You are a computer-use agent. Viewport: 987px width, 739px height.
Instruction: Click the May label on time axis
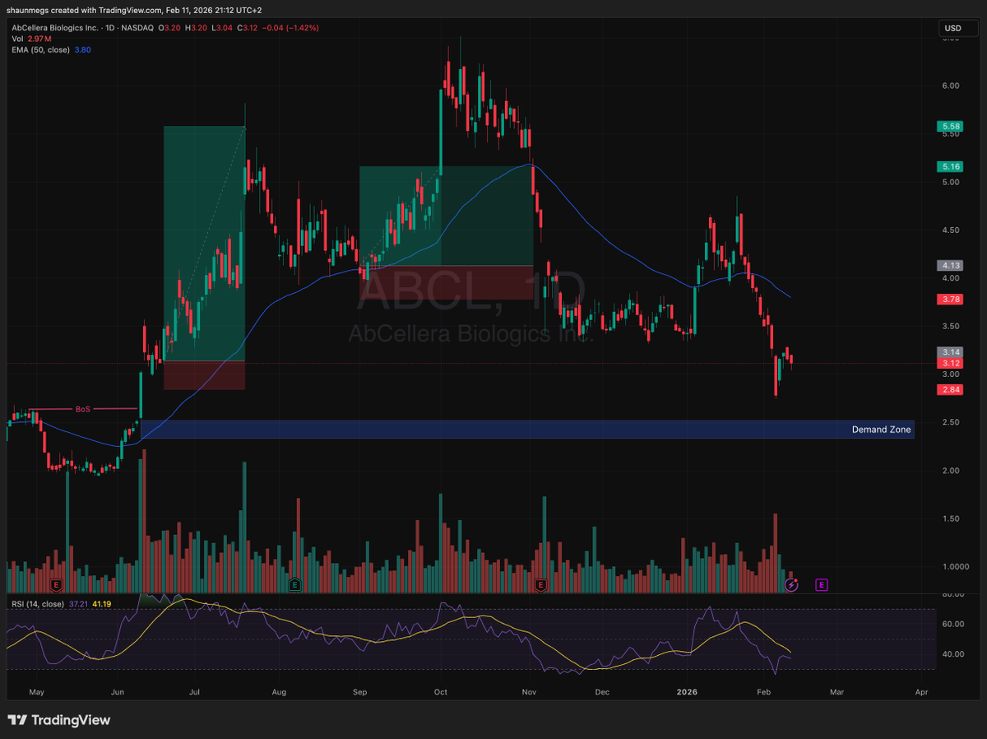tap(36, 693)
